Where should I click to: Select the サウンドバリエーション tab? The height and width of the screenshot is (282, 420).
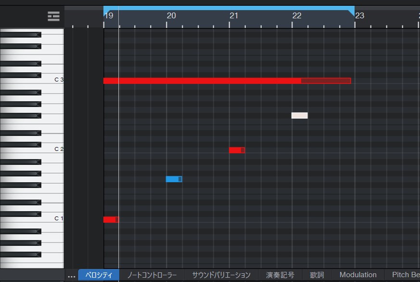221,275
